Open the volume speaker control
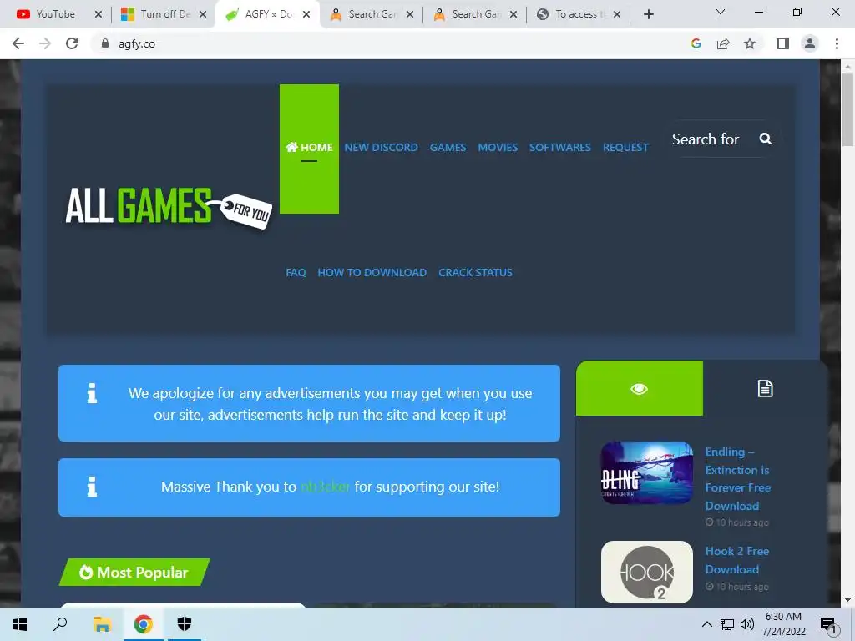The height and width of the screenshot is (641, 855). 747,624
